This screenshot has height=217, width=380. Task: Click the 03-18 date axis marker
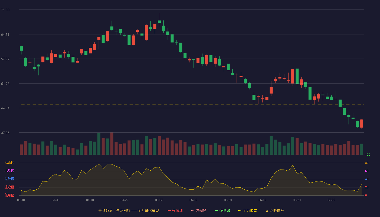pos(21,200)
